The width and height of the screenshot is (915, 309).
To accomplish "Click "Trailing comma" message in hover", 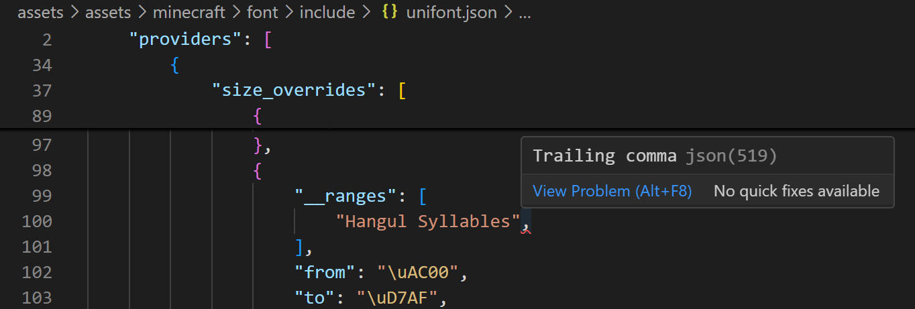I will click(604, 156).
